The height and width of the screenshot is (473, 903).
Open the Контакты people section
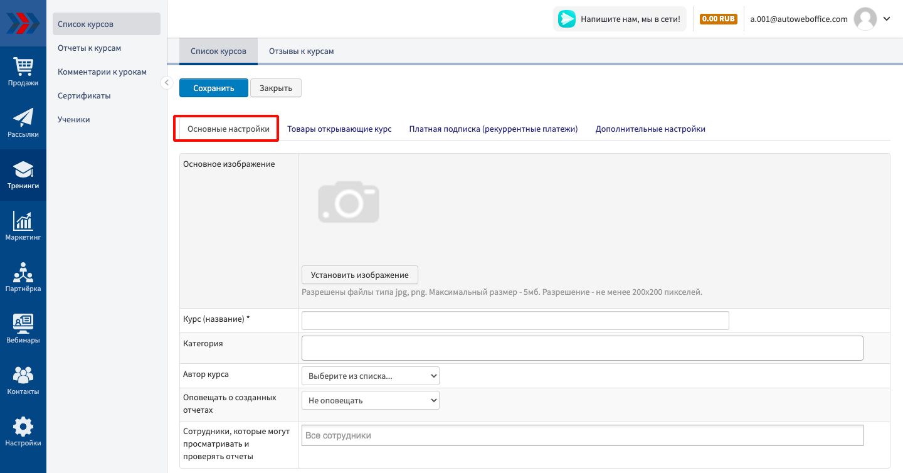23,381
